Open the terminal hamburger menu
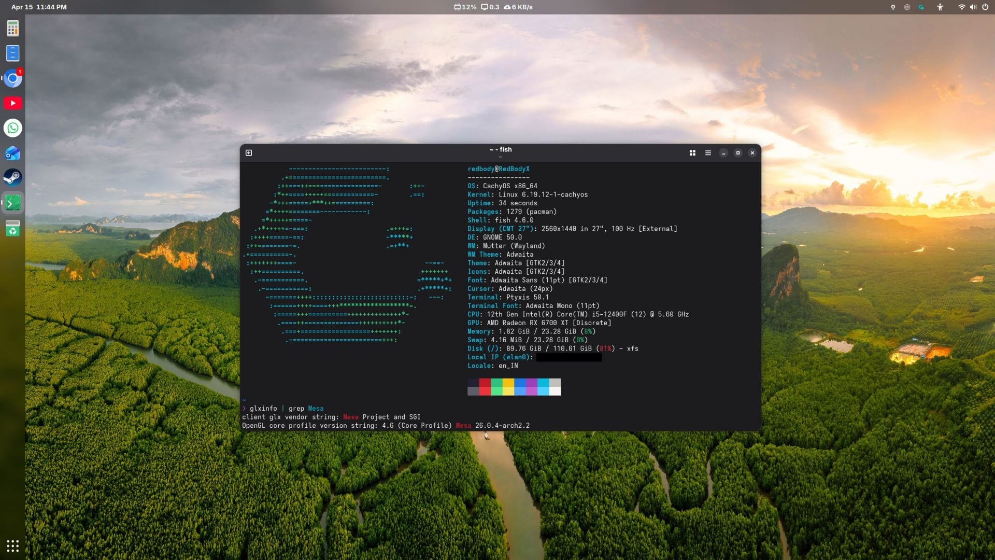995x560 pixels. 708,153
